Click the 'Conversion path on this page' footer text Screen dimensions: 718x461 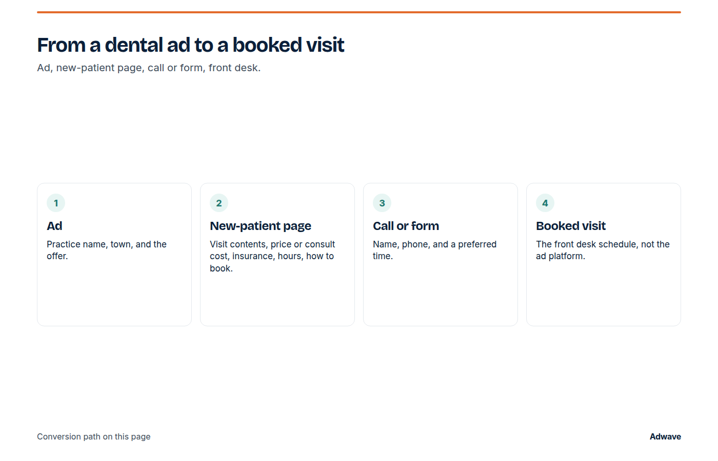94,436
